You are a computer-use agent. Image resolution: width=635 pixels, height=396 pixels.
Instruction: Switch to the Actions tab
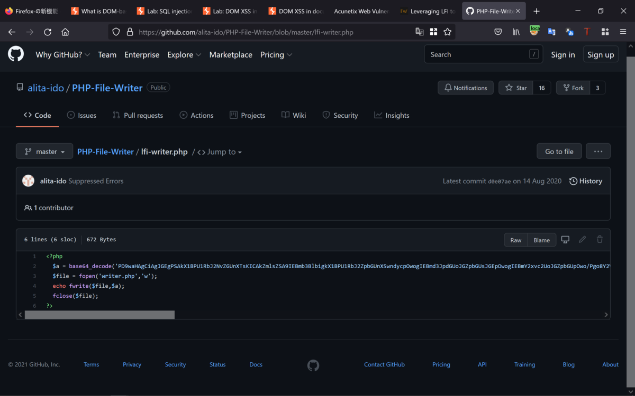(196, 115)
